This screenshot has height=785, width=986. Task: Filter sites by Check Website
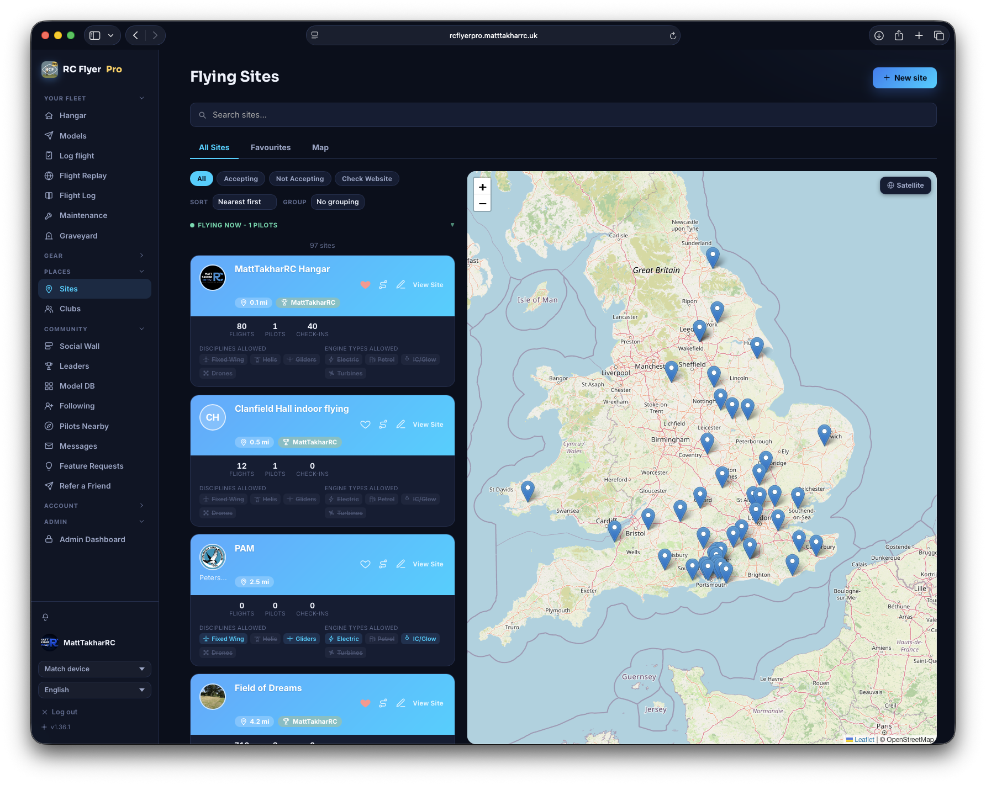[367, 179]
